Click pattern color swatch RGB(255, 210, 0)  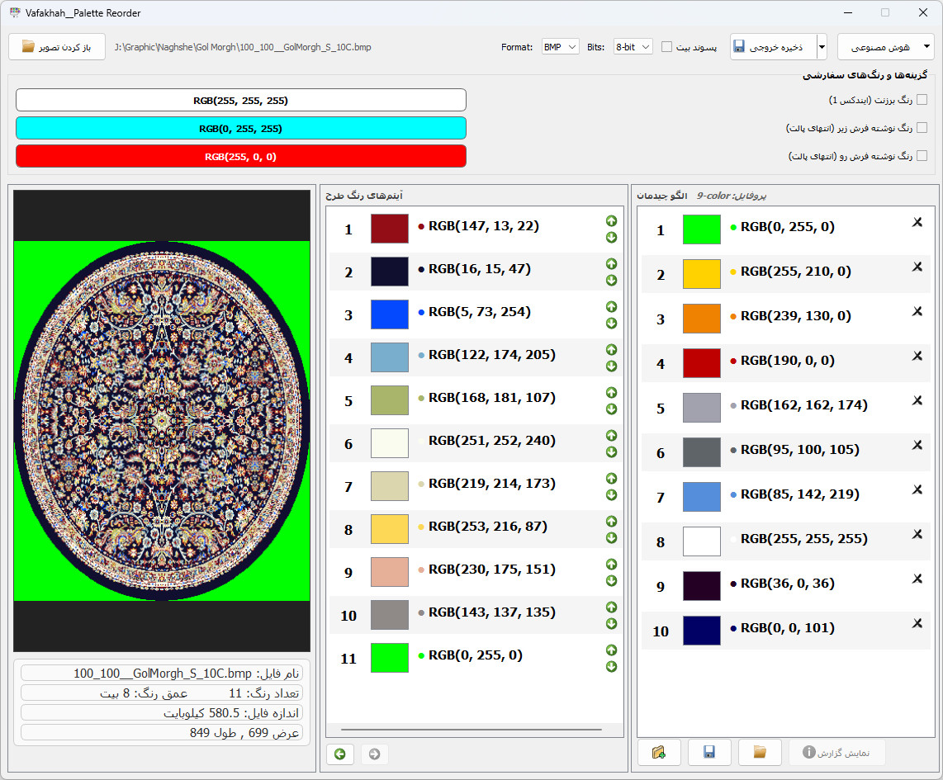click(x=701, y=274)
